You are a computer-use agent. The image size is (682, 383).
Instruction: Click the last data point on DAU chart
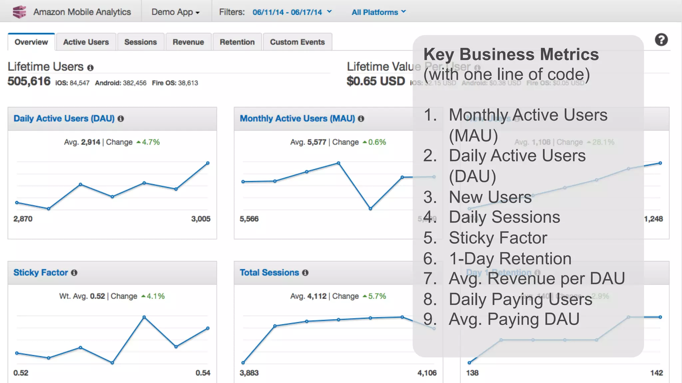(x=208, y=163)
